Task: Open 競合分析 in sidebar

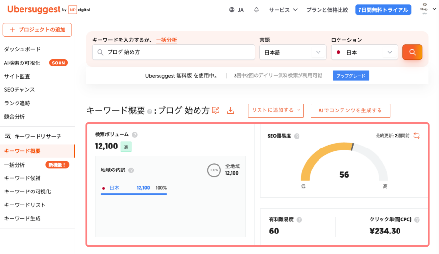Action: coord(14,117)
